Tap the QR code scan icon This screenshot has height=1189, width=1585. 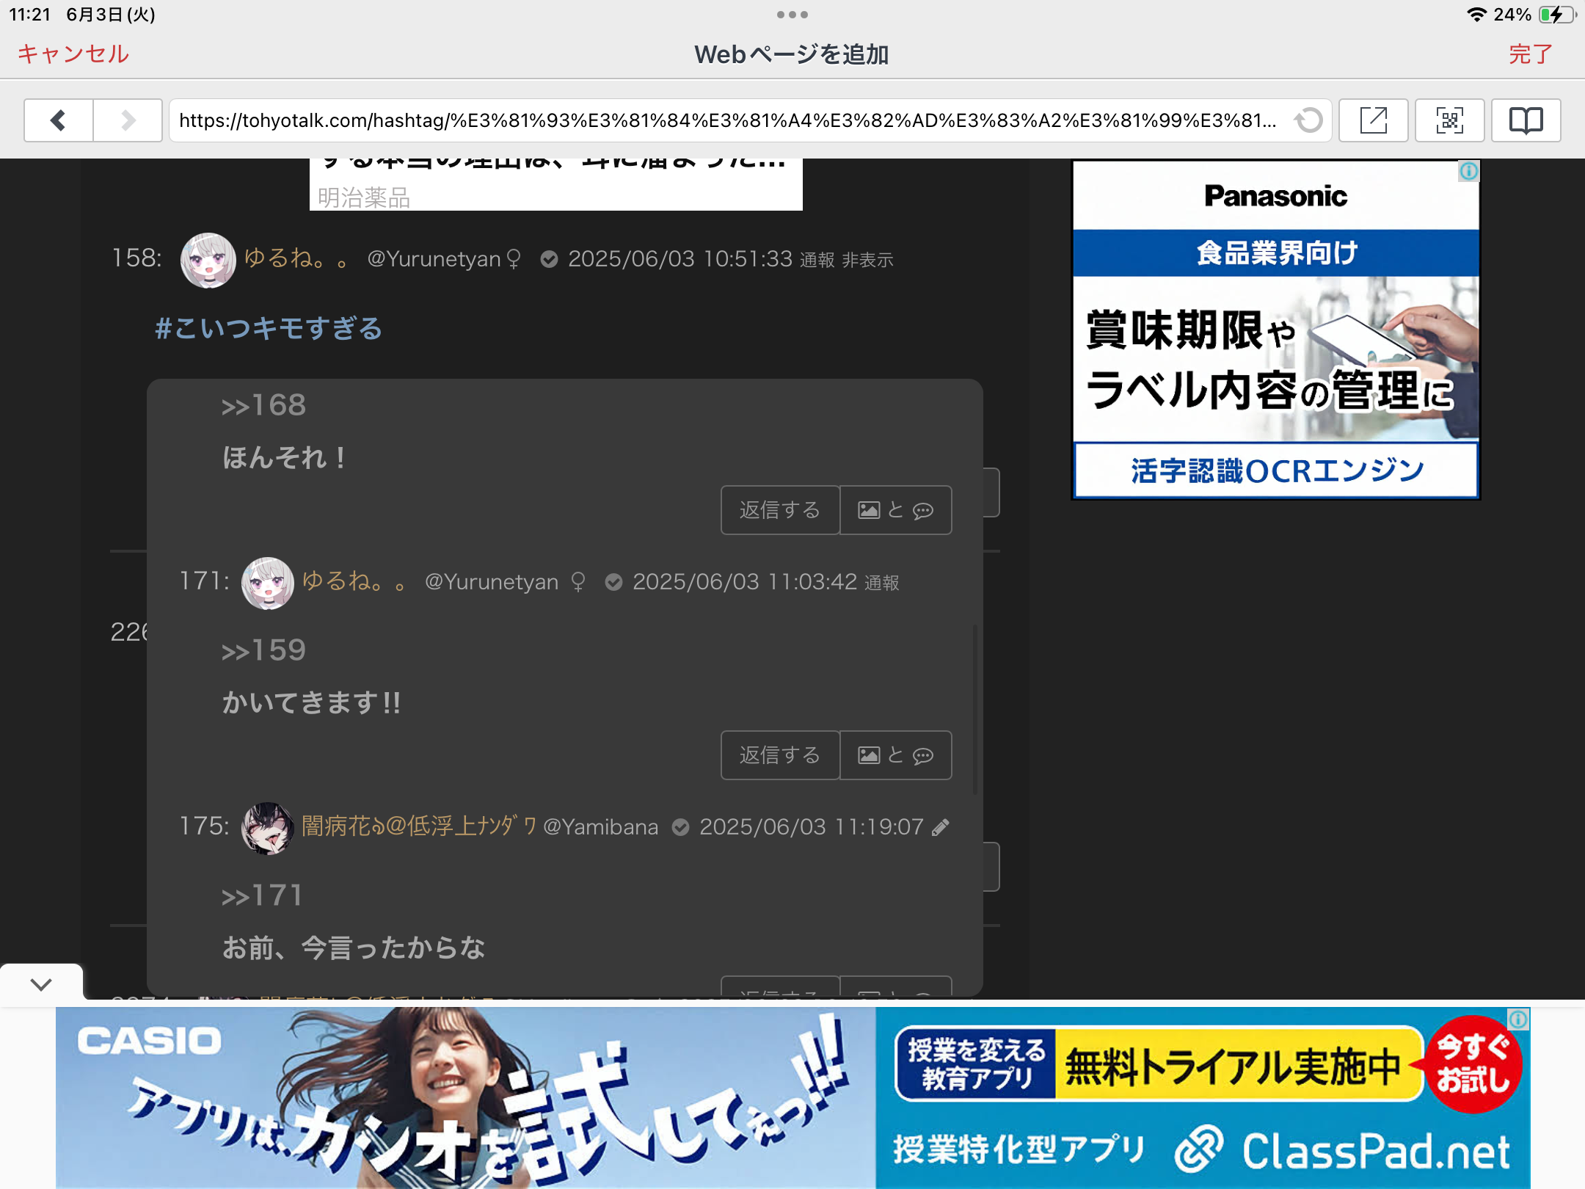point(1449,120)
